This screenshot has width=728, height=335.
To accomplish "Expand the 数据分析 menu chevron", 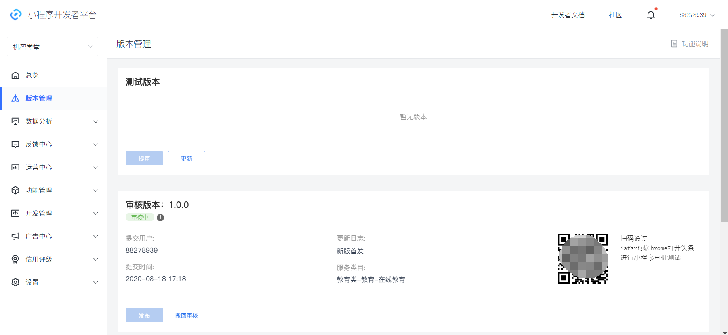I will tap(96, 121).
